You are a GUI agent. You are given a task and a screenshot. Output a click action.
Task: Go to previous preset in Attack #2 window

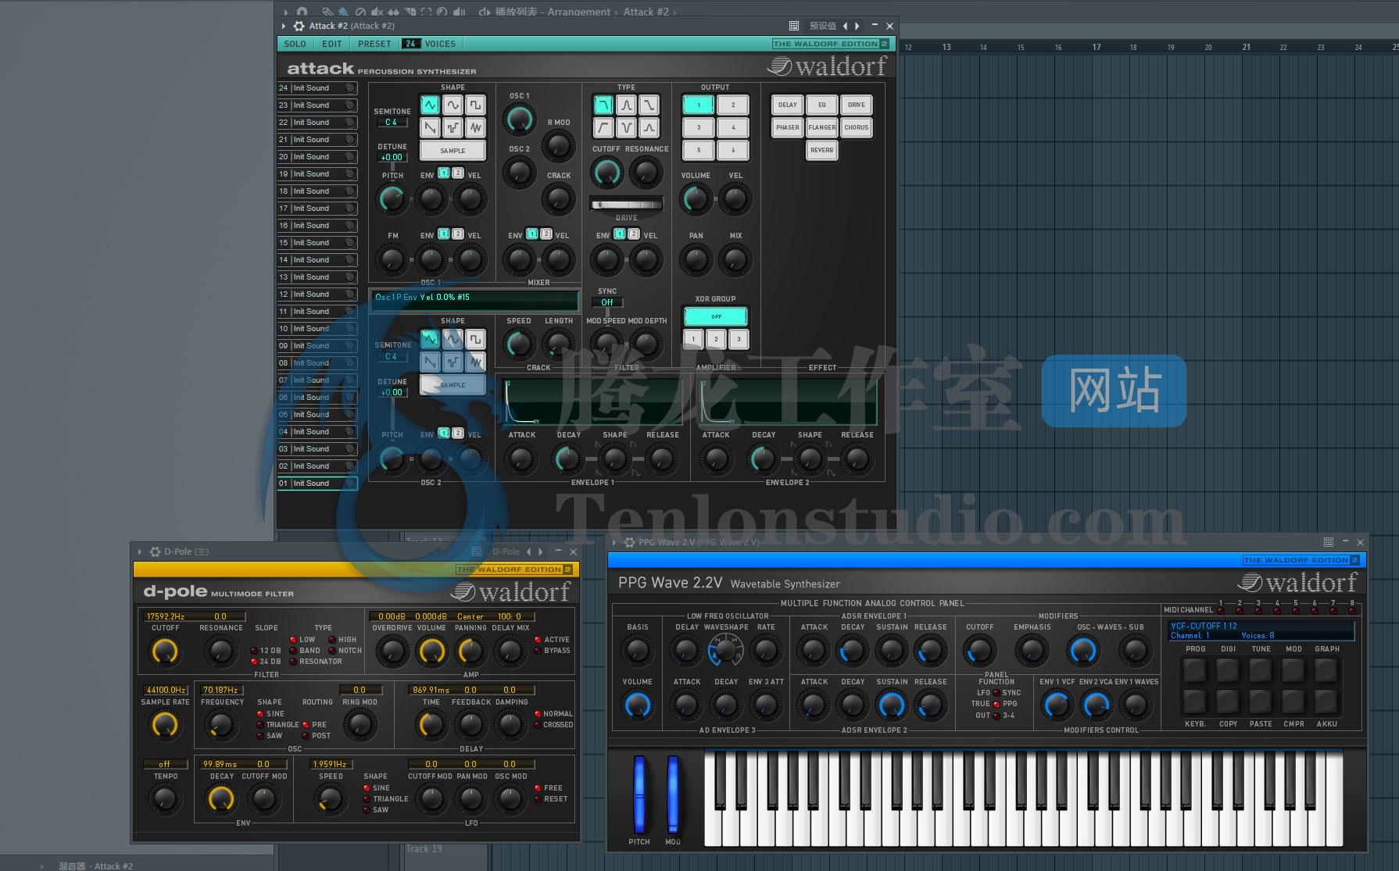(x=845, y=26)
